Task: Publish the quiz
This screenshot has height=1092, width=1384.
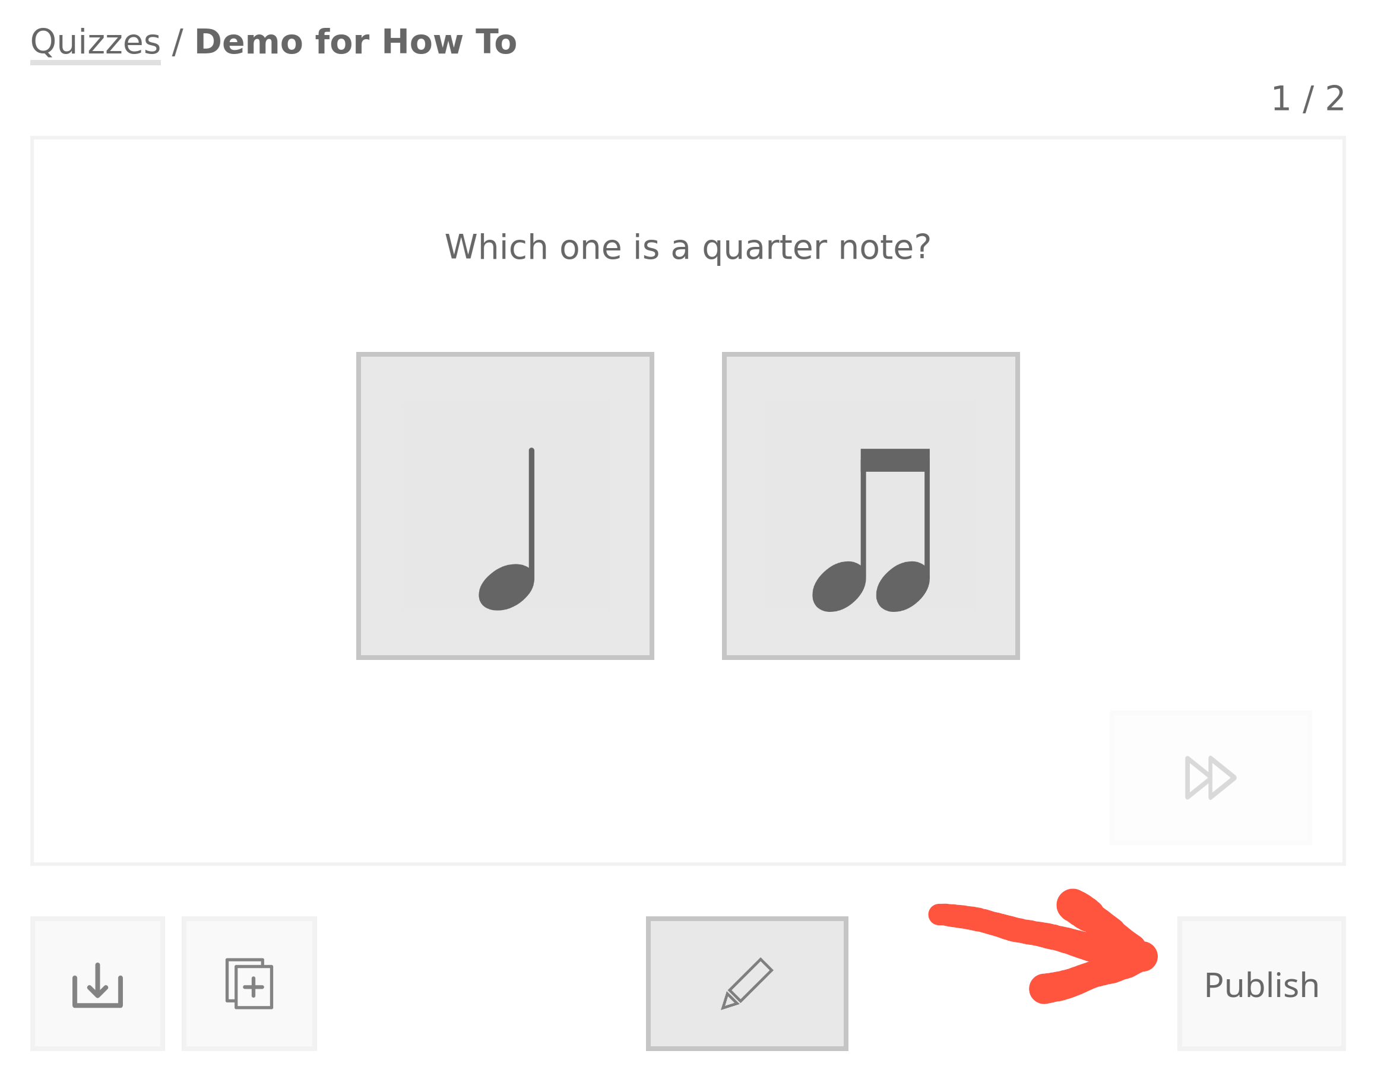Action: tap(1261, 985)
